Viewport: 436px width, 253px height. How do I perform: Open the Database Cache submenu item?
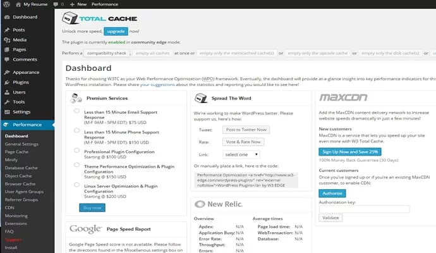click(21, 168)
